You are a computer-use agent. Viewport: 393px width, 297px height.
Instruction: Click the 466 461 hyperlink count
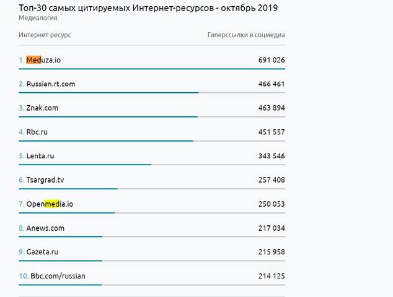(x=272, y=84)
